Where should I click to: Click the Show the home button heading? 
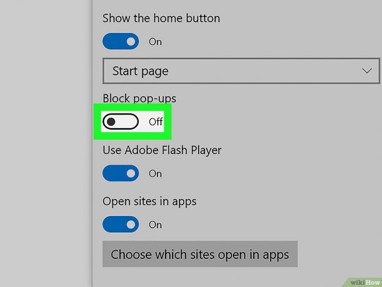[161, 18]
